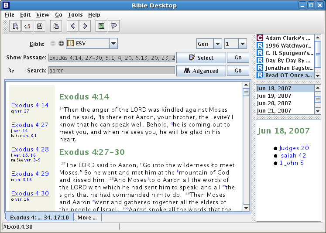Click the copy toolbar icon
This screenshot has width=326, height=233.
pos(56,26)
